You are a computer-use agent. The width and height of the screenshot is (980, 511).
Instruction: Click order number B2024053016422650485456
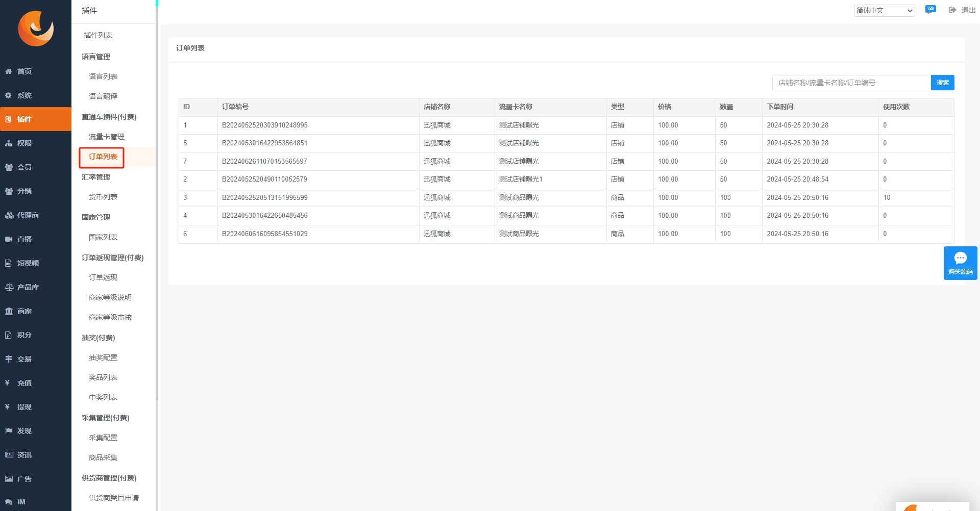[265, 215]
